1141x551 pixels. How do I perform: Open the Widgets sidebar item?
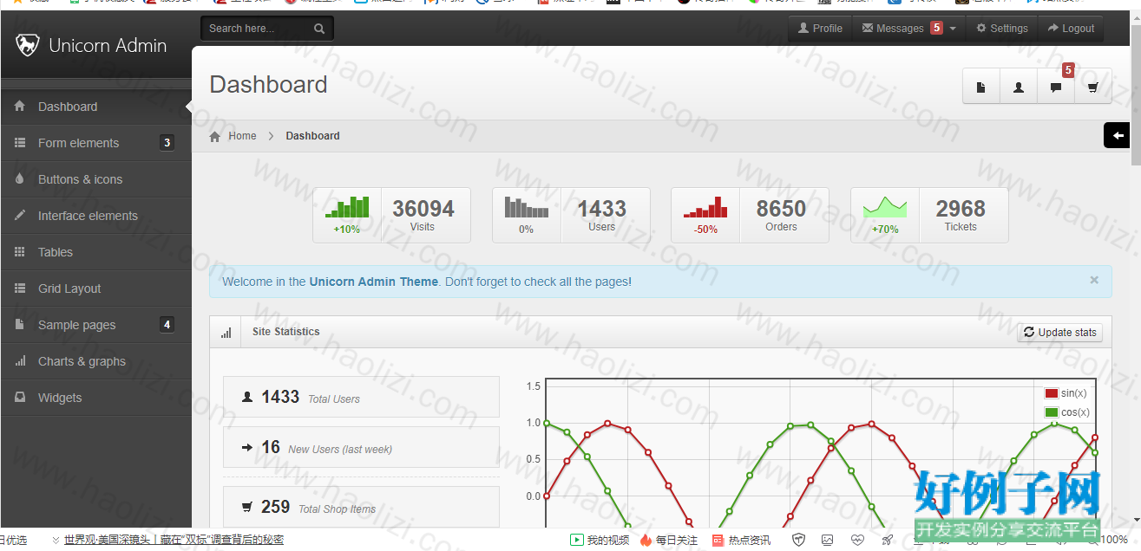coord(95,398)
